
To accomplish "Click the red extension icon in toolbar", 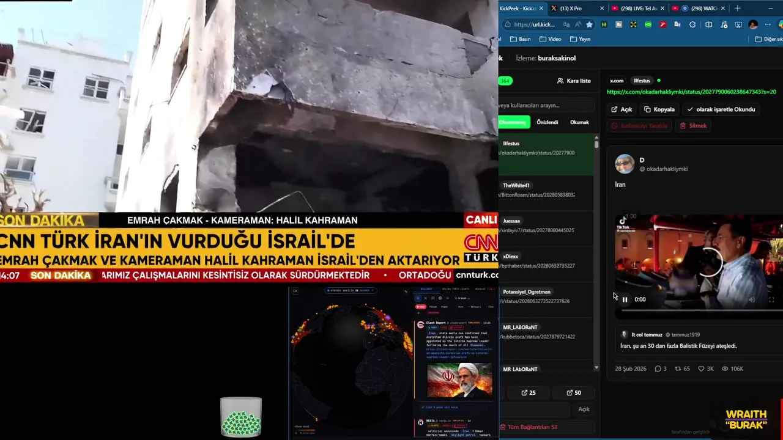I will [x=662, y=24].
